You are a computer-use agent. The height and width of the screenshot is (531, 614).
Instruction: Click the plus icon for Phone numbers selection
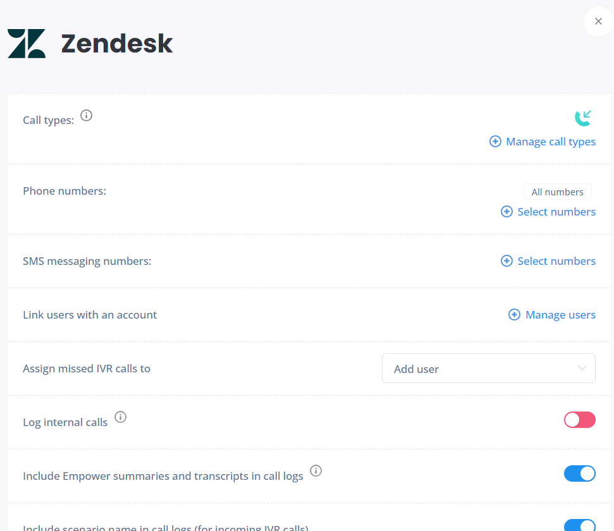[507, 212]
